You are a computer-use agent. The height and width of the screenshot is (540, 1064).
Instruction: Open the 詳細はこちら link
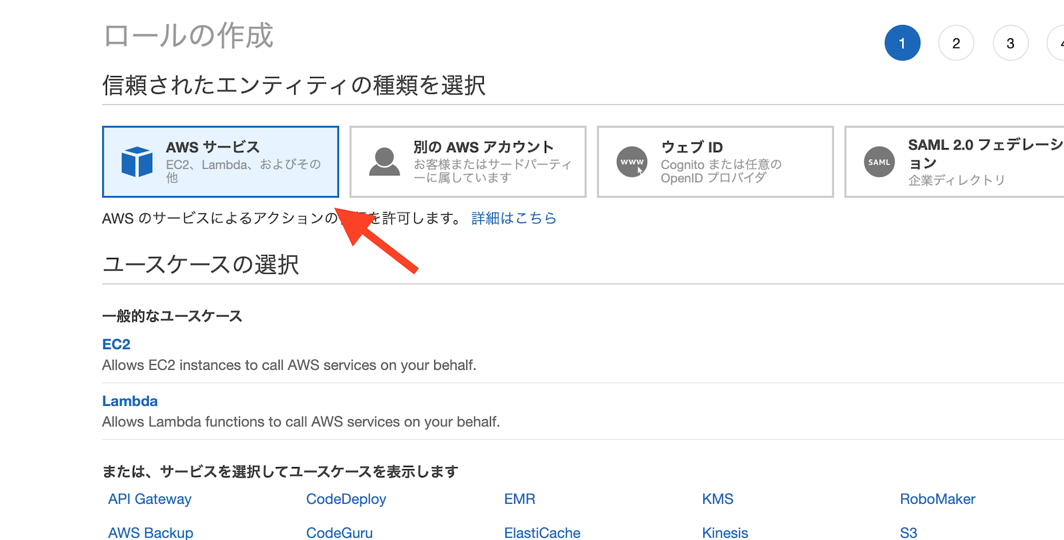tap(514, 218)
